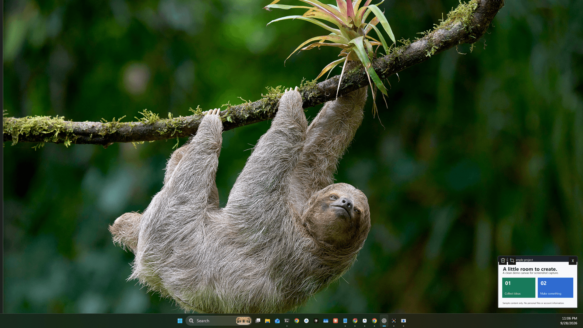Screen dimensions: 583x328
Task: Open the white A-shaped app icon
Action: pyautogui.click(x=365, y=321)
